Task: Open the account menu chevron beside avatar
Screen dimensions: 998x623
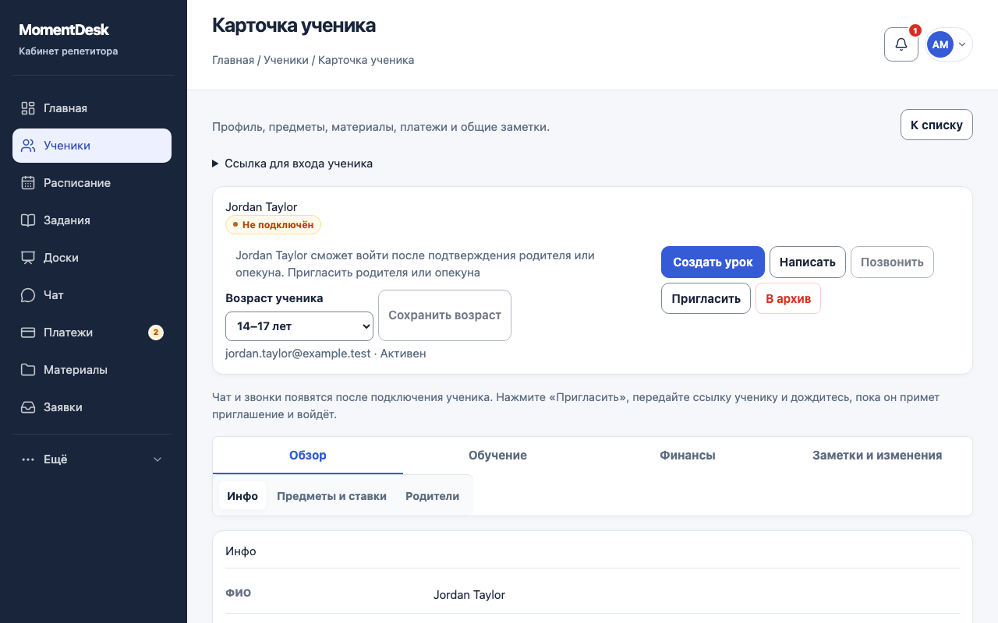Action: [962, 44]
